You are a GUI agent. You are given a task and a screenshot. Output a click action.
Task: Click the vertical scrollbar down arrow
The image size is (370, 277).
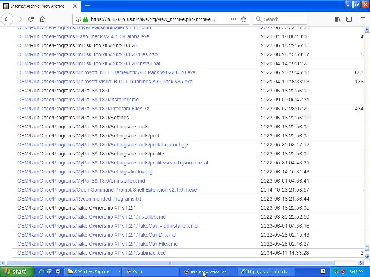[367, 257]
